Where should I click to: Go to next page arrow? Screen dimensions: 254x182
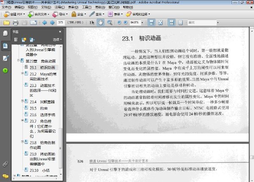52,22
